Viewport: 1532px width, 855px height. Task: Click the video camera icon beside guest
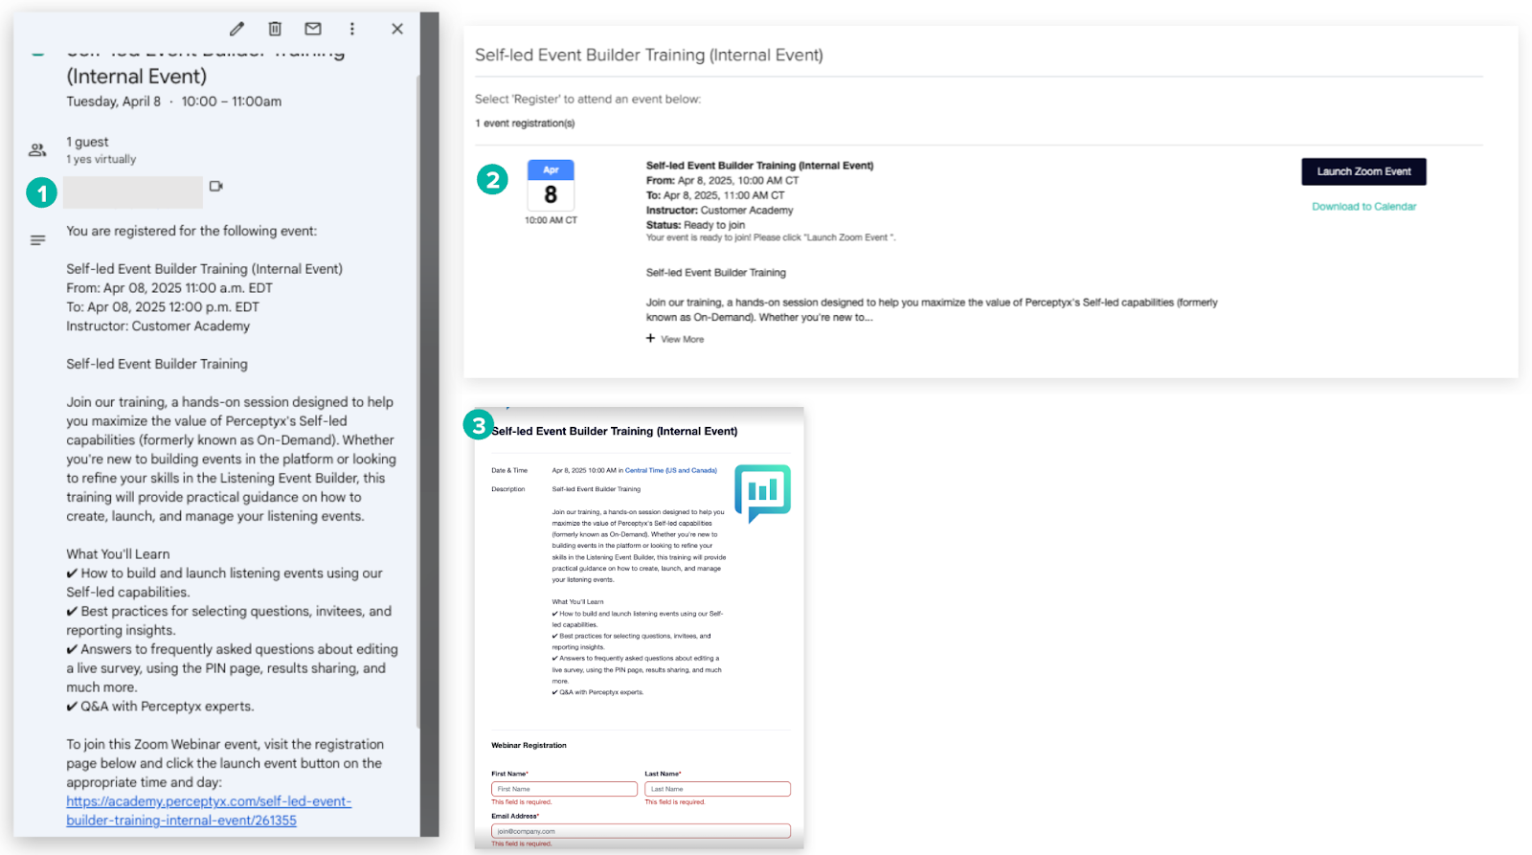pos(216,186)
